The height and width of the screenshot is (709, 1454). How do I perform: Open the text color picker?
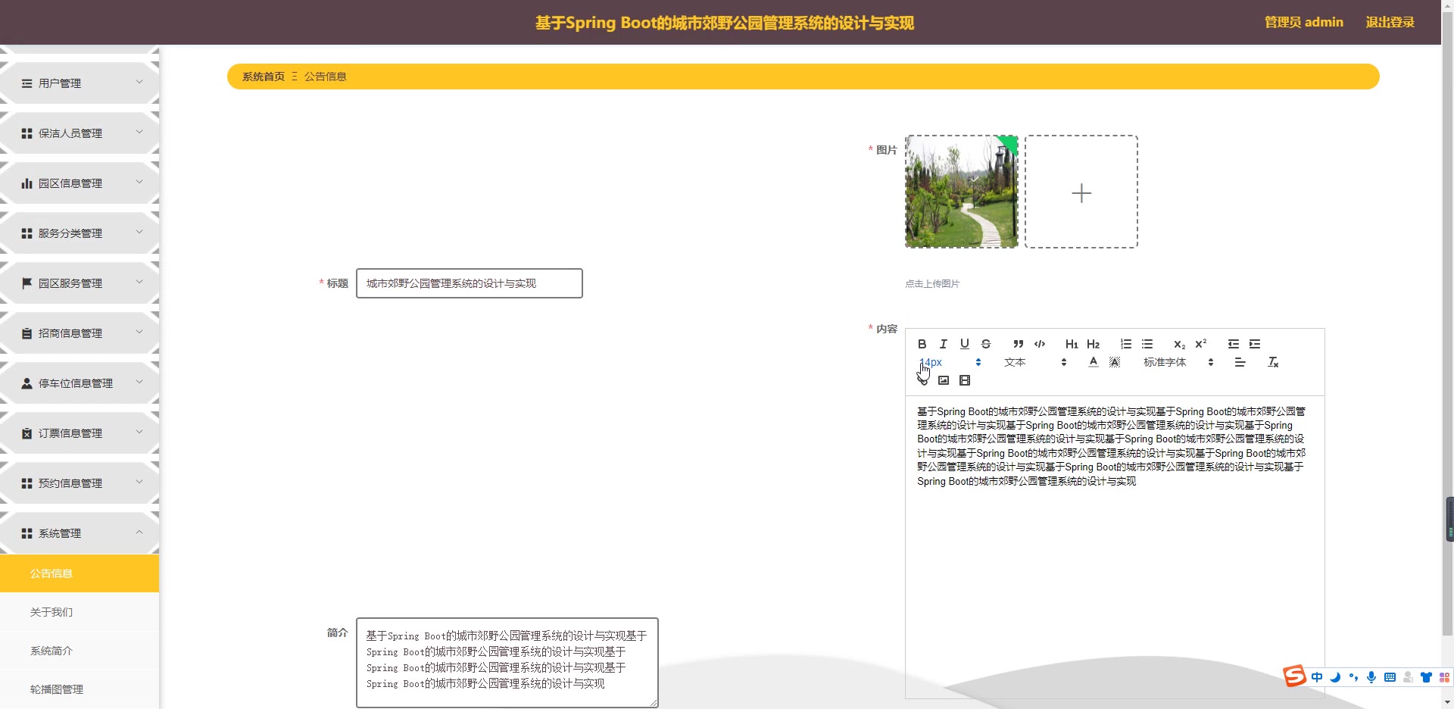click(1093, 362)
